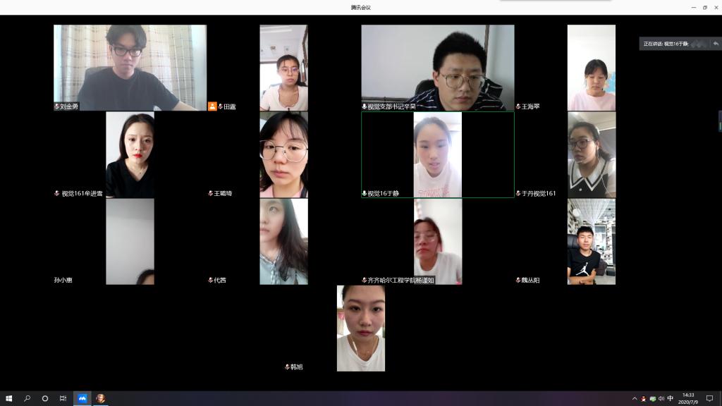Select 视觉支部书记辛昊's video tile
This screenshot has width=722, height=406.
(x=437, y=68)
